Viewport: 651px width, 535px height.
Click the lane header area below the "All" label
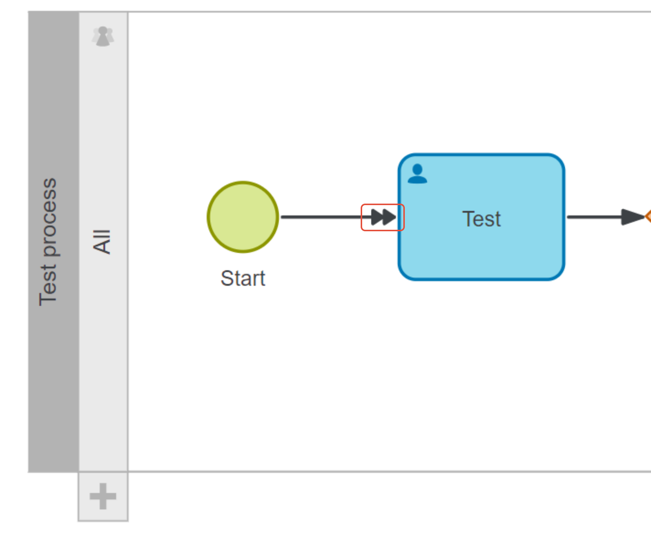pos(103,355)
